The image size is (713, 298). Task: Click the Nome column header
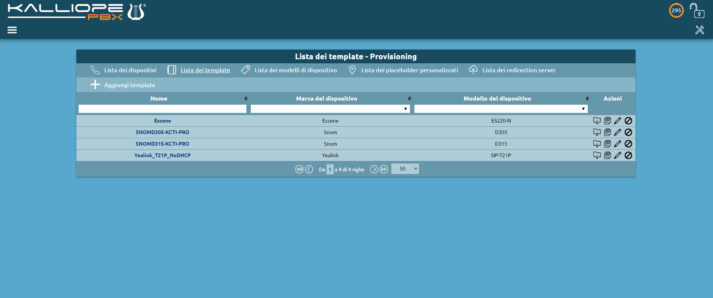click(x=159, y=98)
